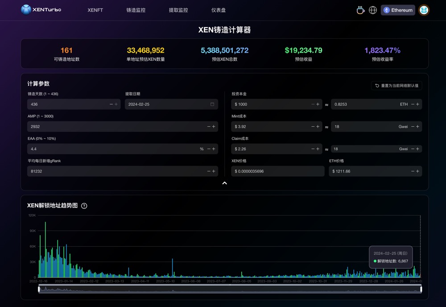Click the $19,234.79 预估收益 stat
The width and height of the screenshot is (446, 307).
pos(303,54)
